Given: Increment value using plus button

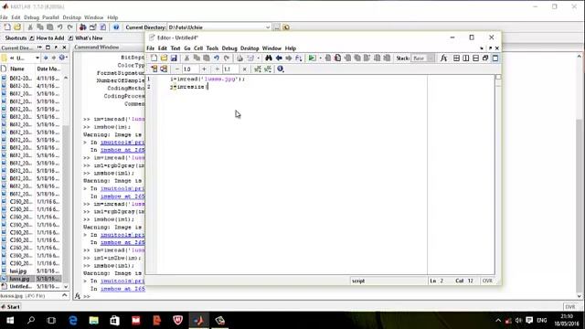Looking at the screenshot, I should coord(204,69).
